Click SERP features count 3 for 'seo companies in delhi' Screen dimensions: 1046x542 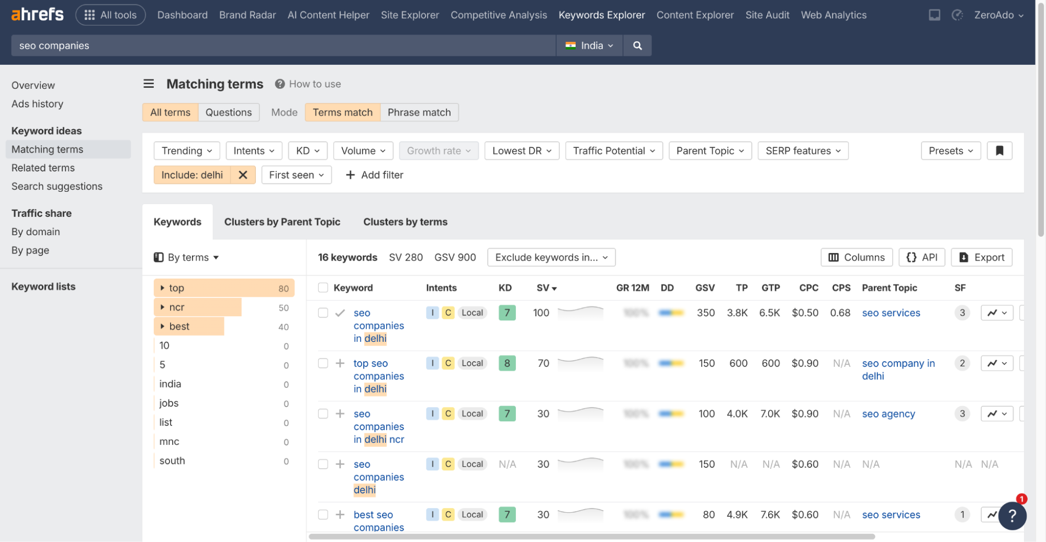pos(962,313)
